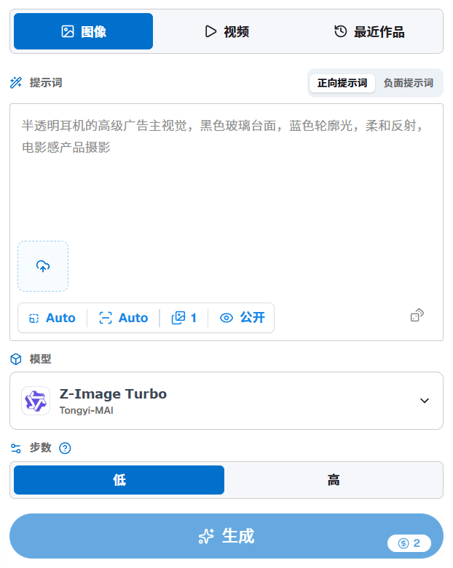Viewport: 453px width, 568px height.
Task: Click the sliders icon beside 步数
Action: [x=15, y=449]
